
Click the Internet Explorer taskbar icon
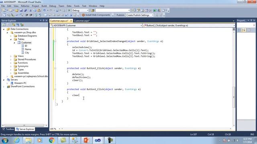(17, 140)
